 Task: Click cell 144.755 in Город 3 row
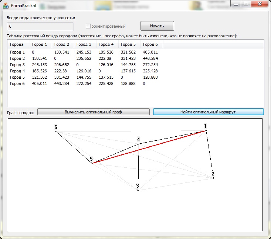pyautogui.click(x=128, y=65)
